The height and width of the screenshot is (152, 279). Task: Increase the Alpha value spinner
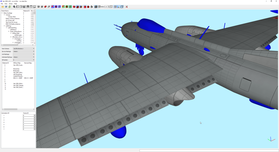[109, 6]
